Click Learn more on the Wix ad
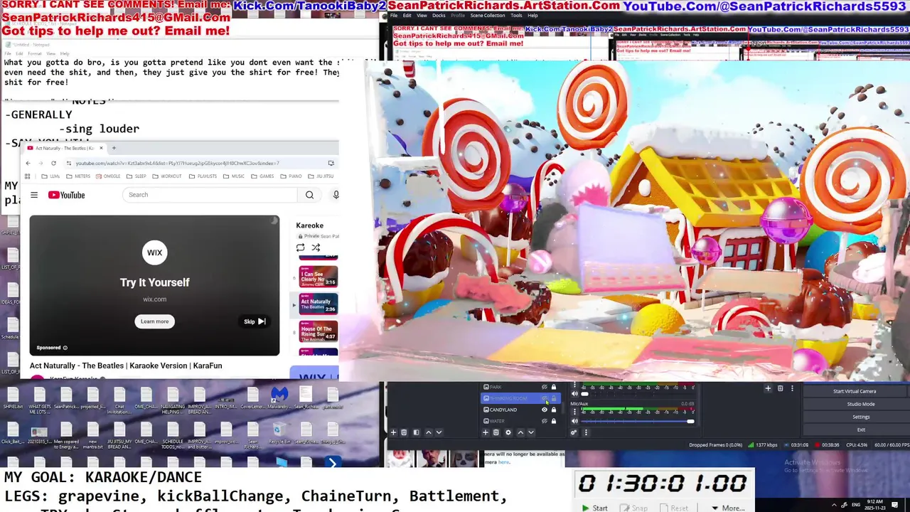This screenshot has width=910, height=512. click(x=154, y=321)
